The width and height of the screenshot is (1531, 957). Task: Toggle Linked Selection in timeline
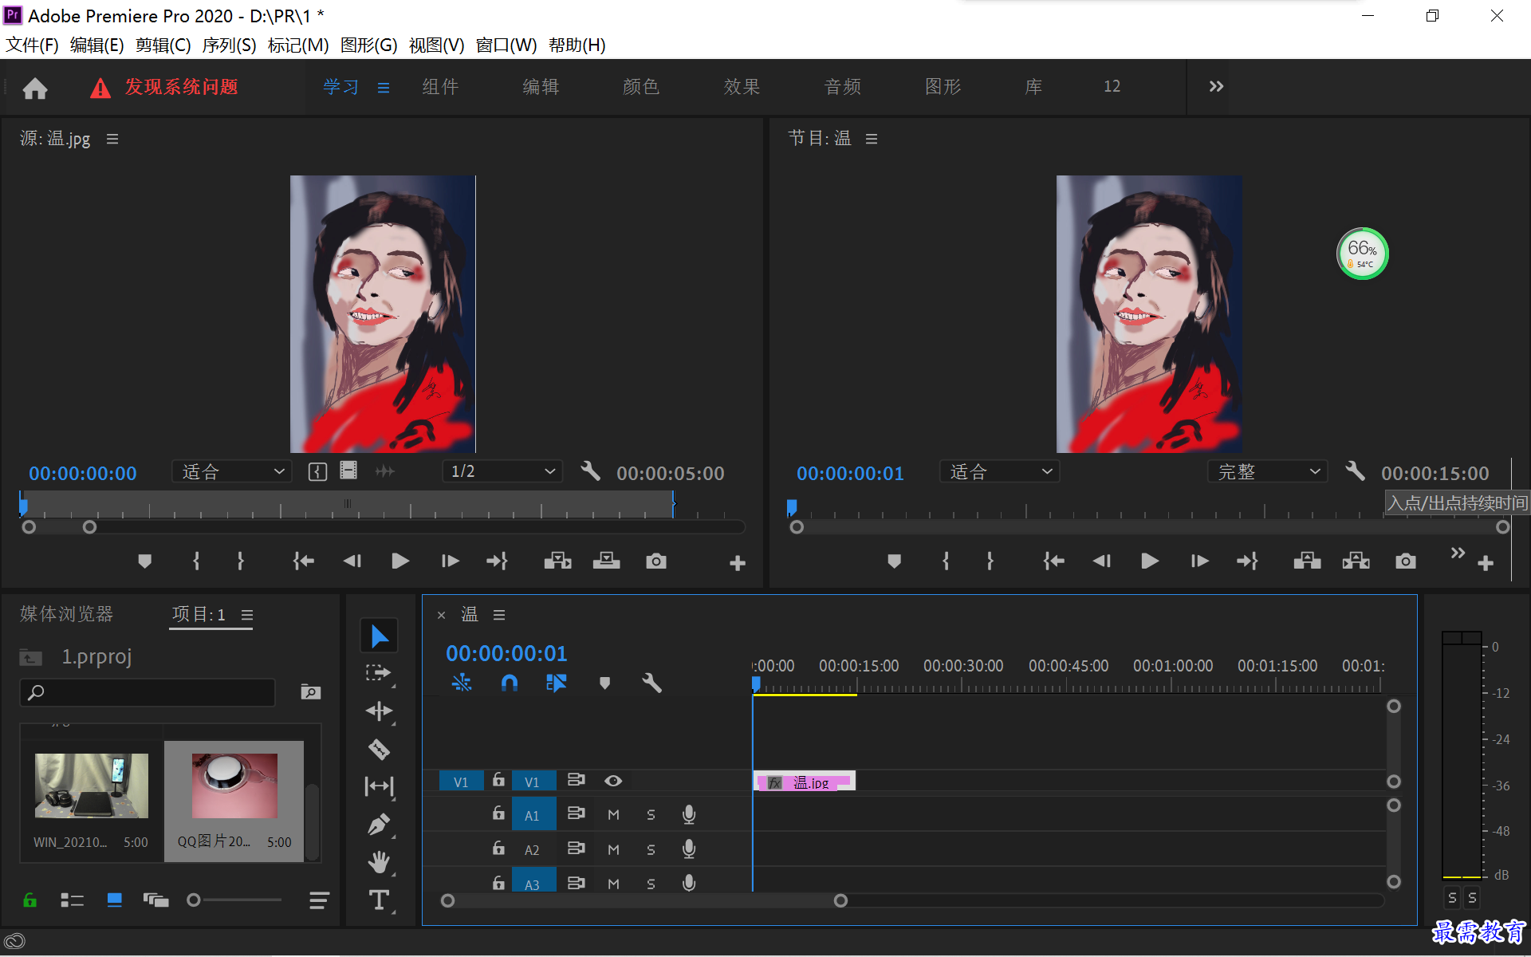(x=556, y=683)
